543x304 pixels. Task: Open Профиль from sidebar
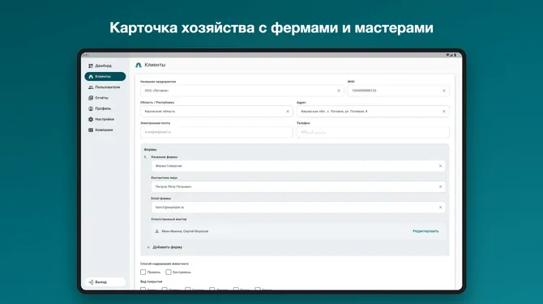click(x=105, y=108)
